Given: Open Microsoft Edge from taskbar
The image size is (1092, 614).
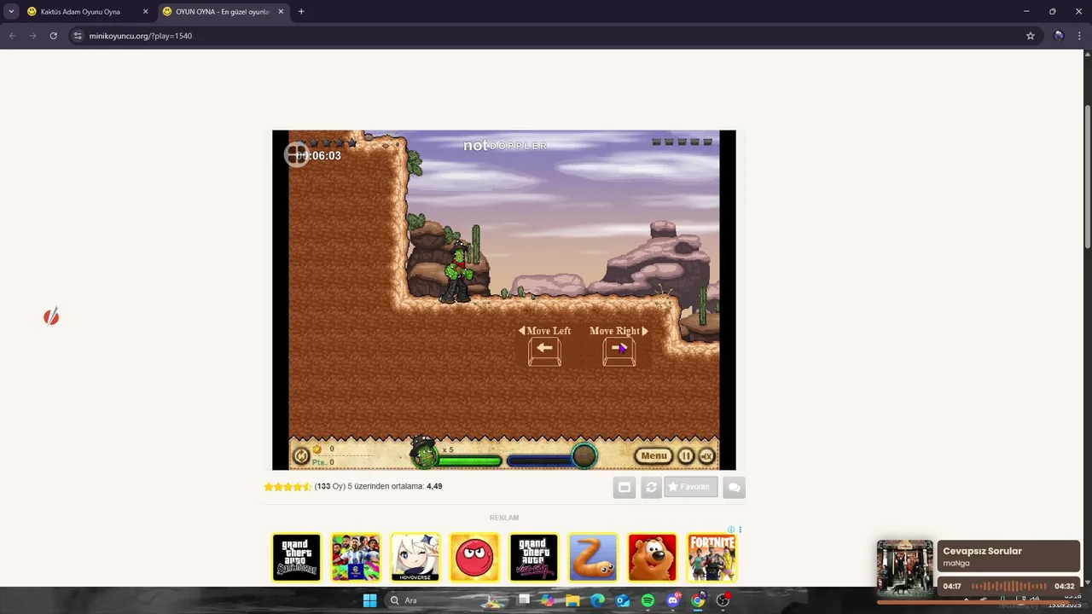Looking at the screenshot, I should tap(597, 600).
